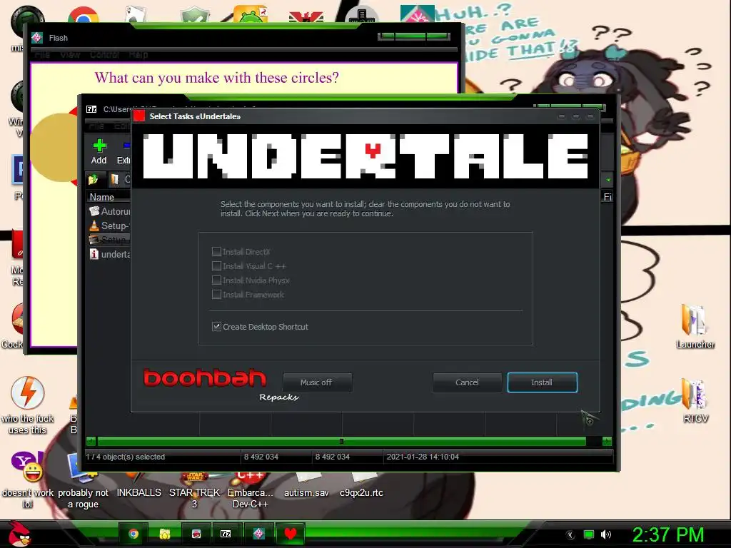Open the Control menu in the Flash window
The width and height of the screenshot is (731, 548).
tap(104, 54)
